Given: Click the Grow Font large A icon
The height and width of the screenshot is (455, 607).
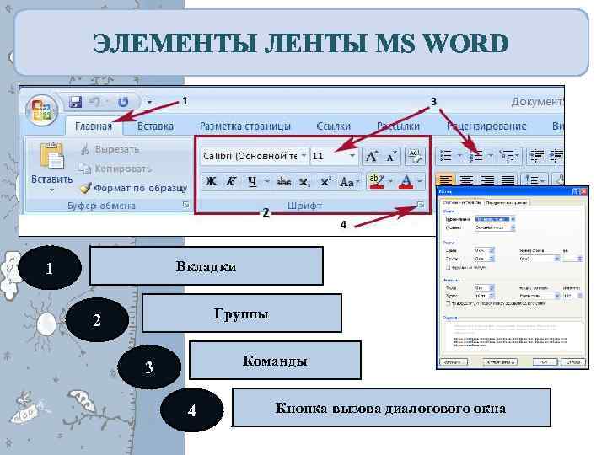Looking at the screenshot, I should click(372, 157).
